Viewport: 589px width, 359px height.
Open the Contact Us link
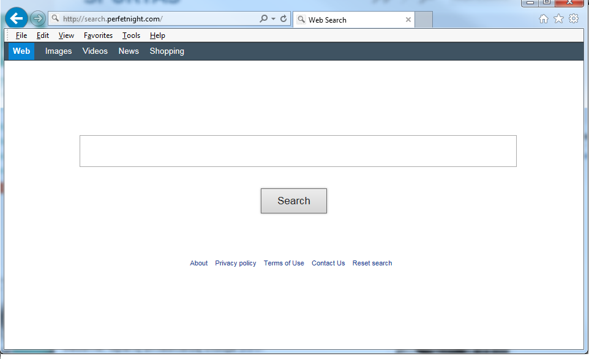[328, 263]
